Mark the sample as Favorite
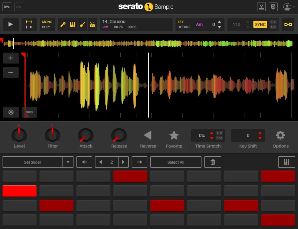The image size is (298, 229). 174,135
